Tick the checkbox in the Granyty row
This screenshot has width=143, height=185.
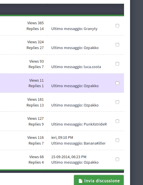pos(117,26)
